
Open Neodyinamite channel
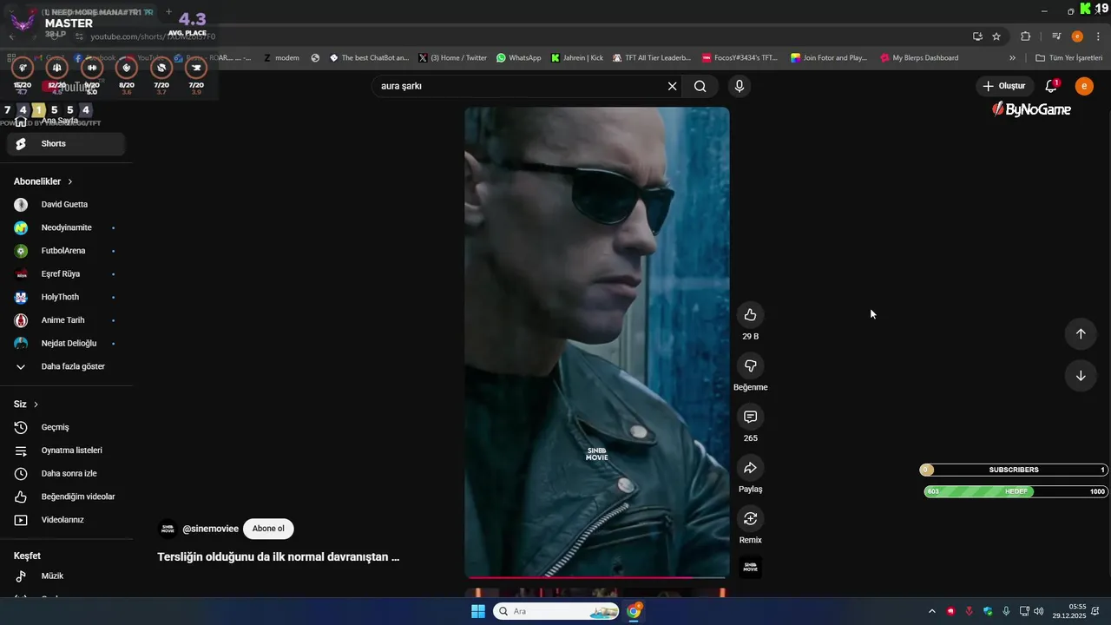point(66,227)
